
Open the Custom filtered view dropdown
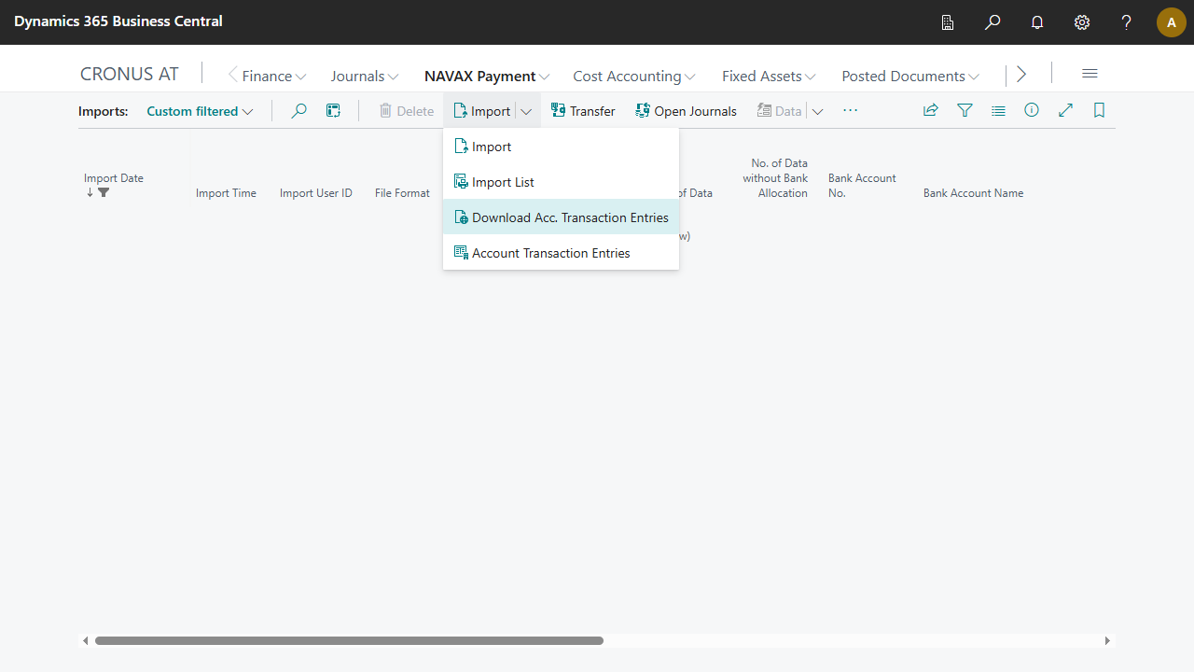click(200, 111)
